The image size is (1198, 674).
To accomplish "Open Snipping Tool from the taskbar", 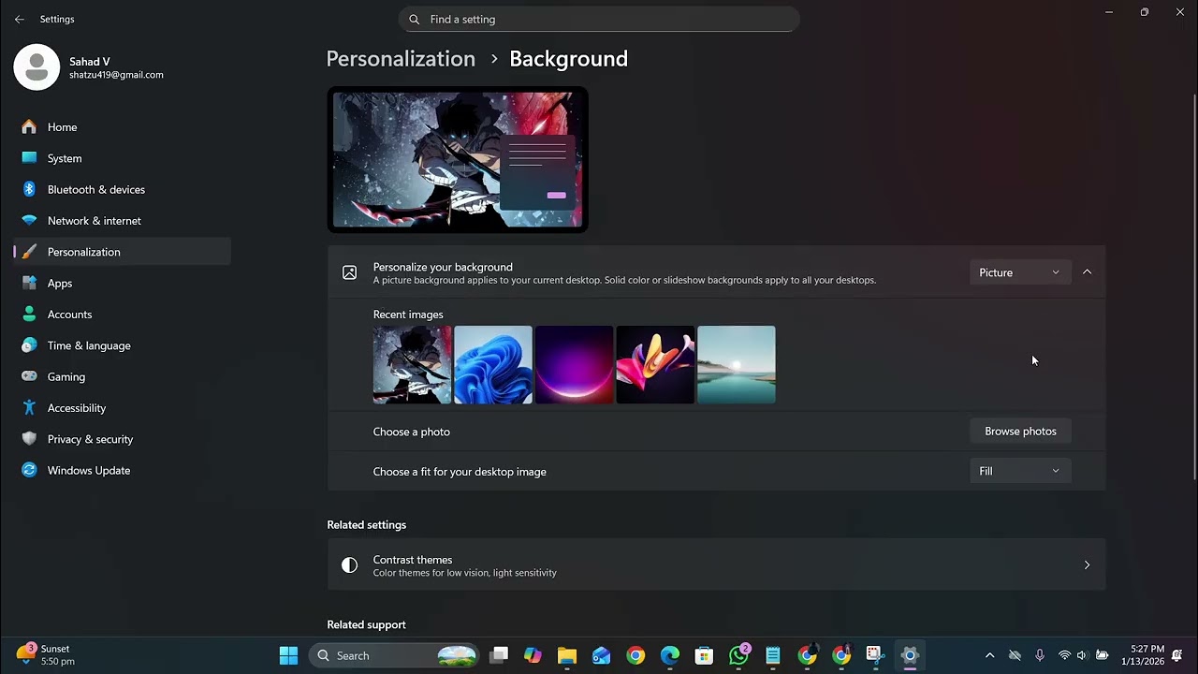I will click(875, 655).
